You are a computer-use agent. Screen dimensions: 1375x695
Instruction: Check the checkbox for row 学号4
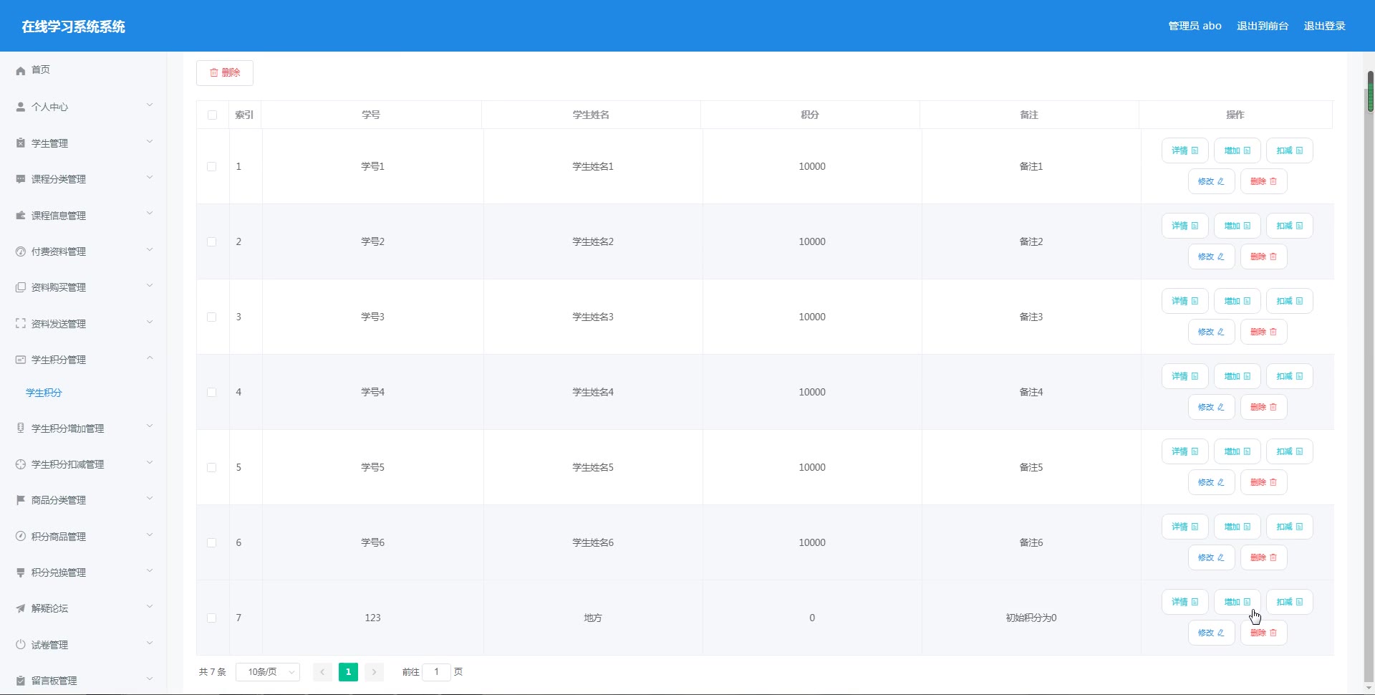pyautogui.click(x=211, y=392)
